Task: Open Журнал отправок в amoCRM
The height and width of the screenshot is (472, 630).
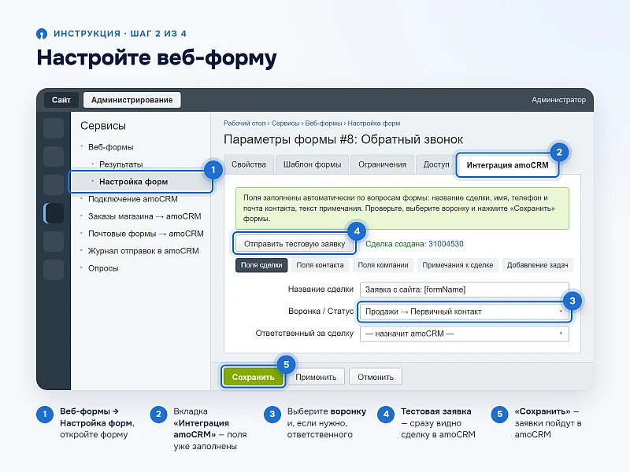Action: [x=143, y=251]
